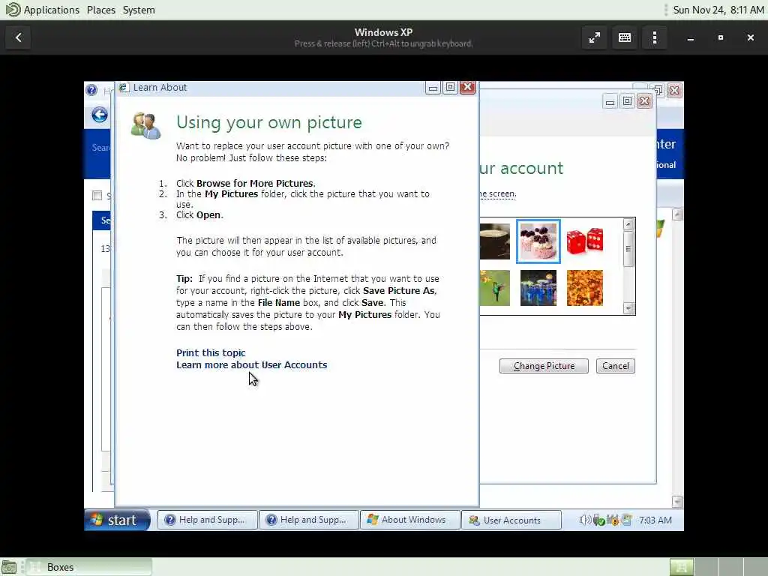This screenshot has height=576, width=768.
Task: Click Boxes in the bottom panel
Action: point(88,567)
